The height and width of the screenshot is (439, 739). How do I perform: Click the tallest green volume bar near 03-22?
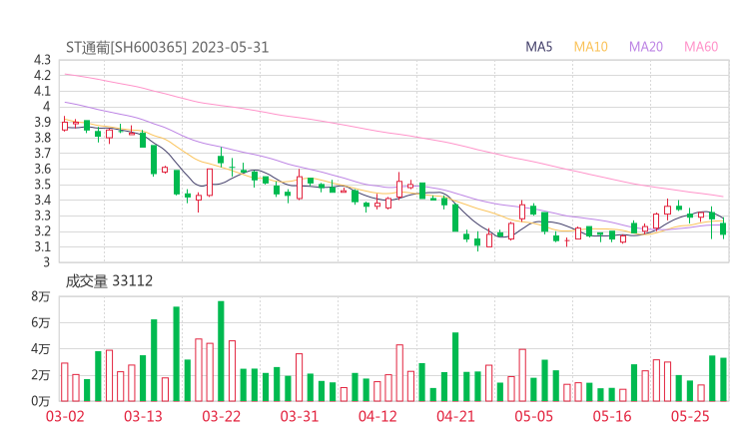click(x=221, y=351)
